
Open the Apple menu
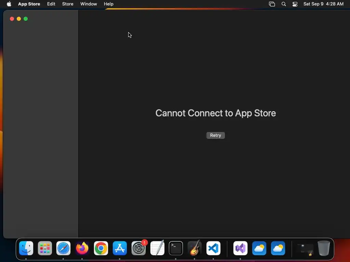(9, 4)
